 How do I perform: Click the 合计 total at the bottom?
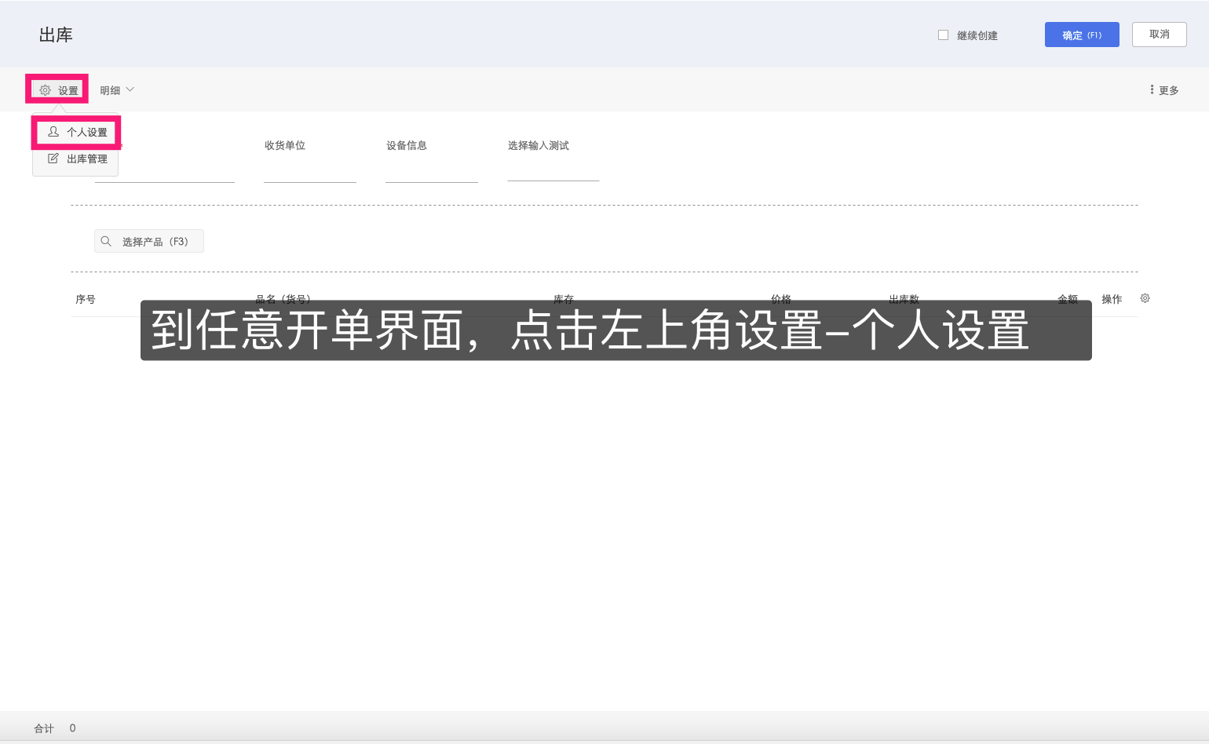(x=43, y=728)
